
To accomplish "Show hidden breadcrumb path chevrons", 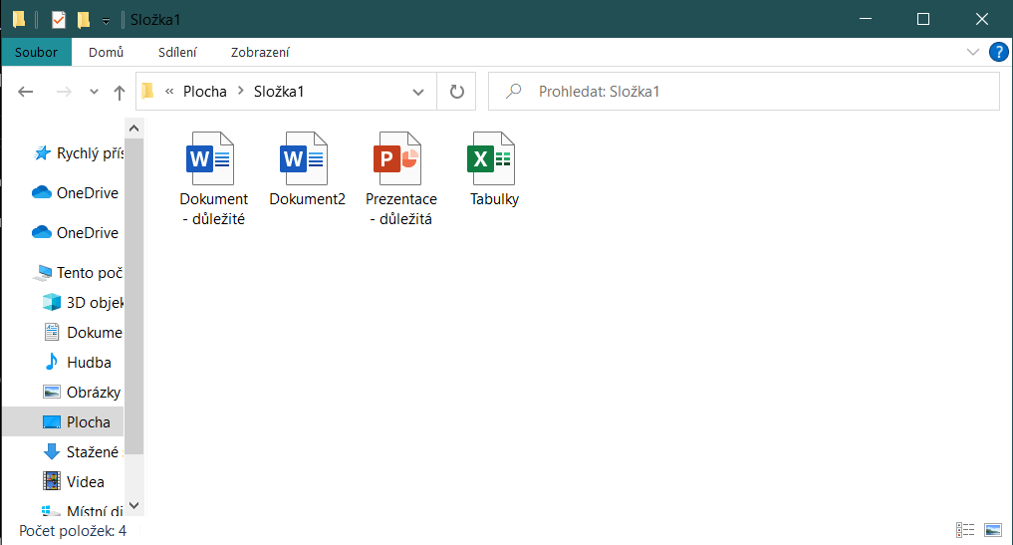I will point(169,91).
